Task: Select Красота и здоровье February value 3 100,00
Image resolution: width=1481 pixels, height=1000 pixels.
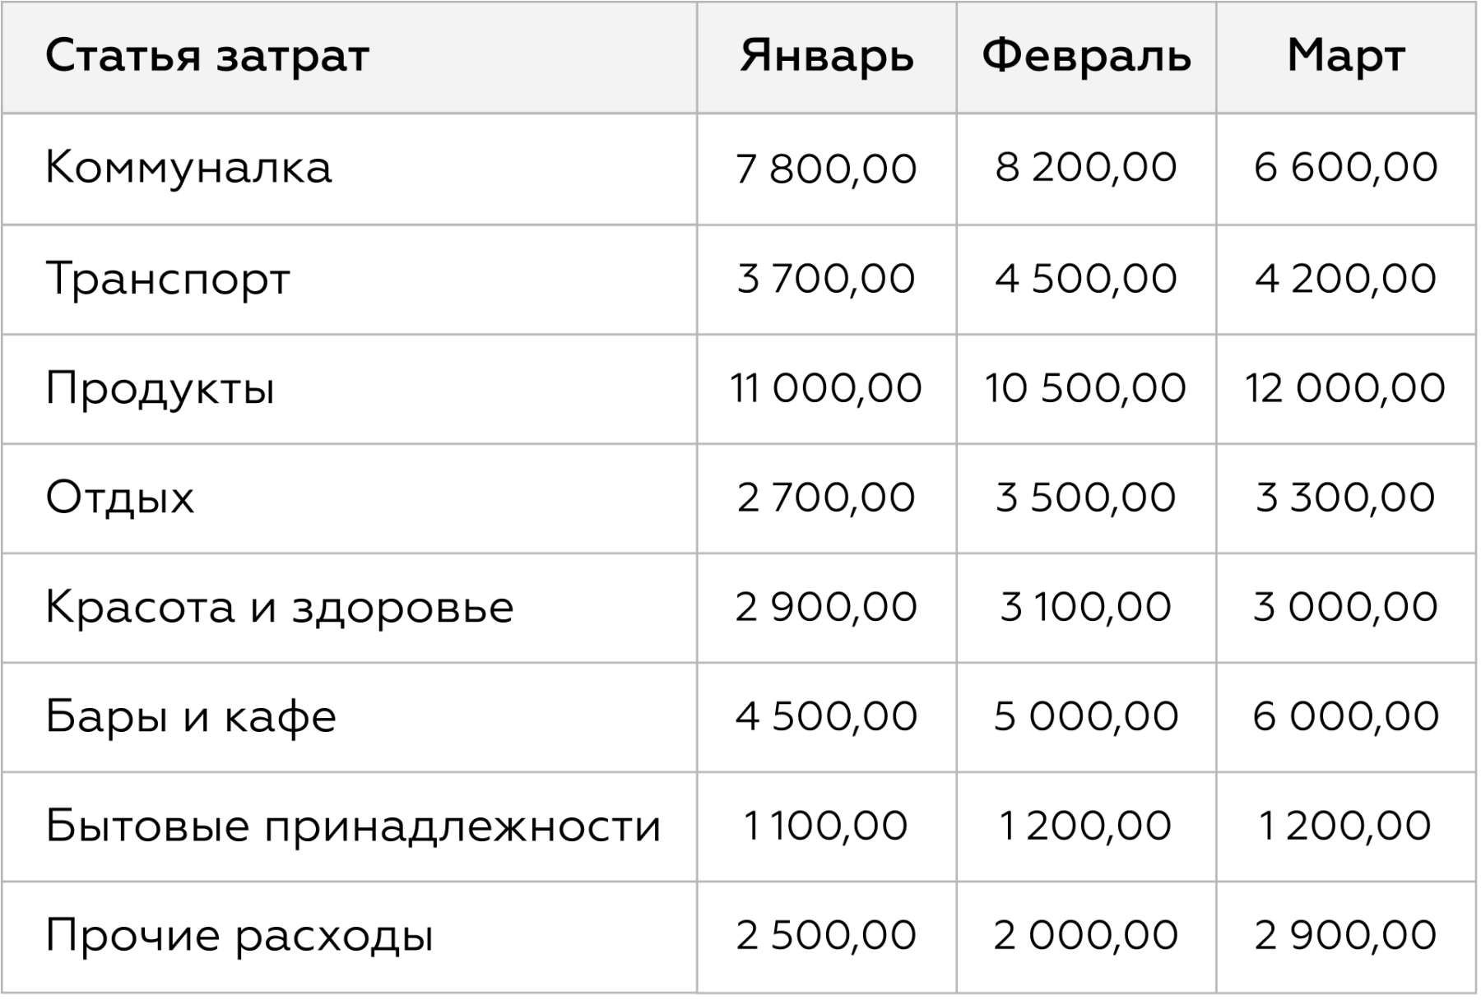Action: [1087, 608]
